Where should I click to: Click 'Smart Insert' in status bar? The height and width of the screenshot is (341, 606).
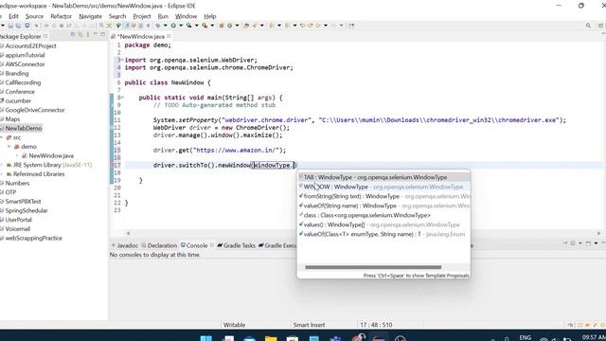pyautogui.click(x=309, y=325)
